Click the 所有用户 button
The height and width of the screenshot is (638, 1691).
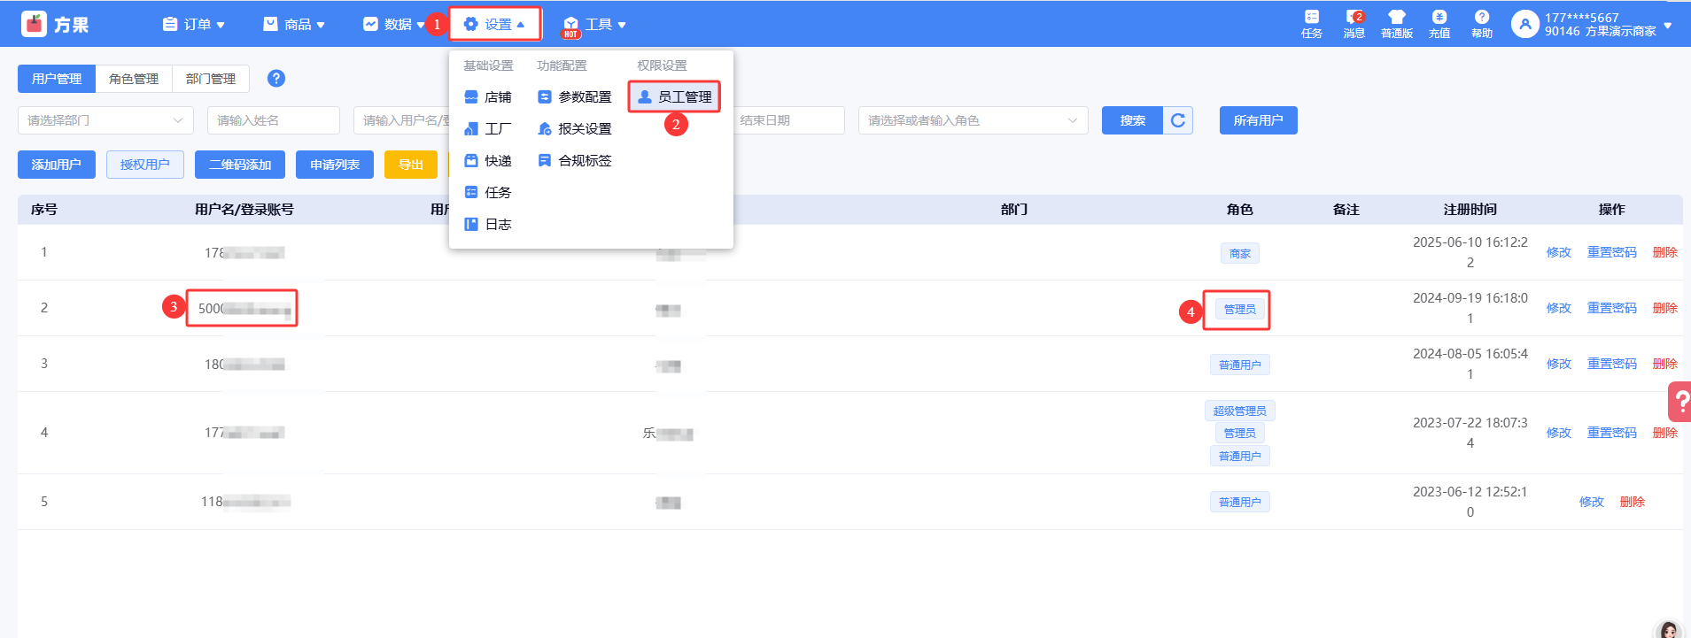[1259, 120]
